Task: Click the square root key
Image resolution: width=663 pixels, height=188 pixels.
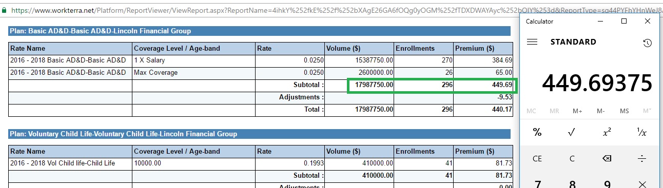Action: (572, 132)
